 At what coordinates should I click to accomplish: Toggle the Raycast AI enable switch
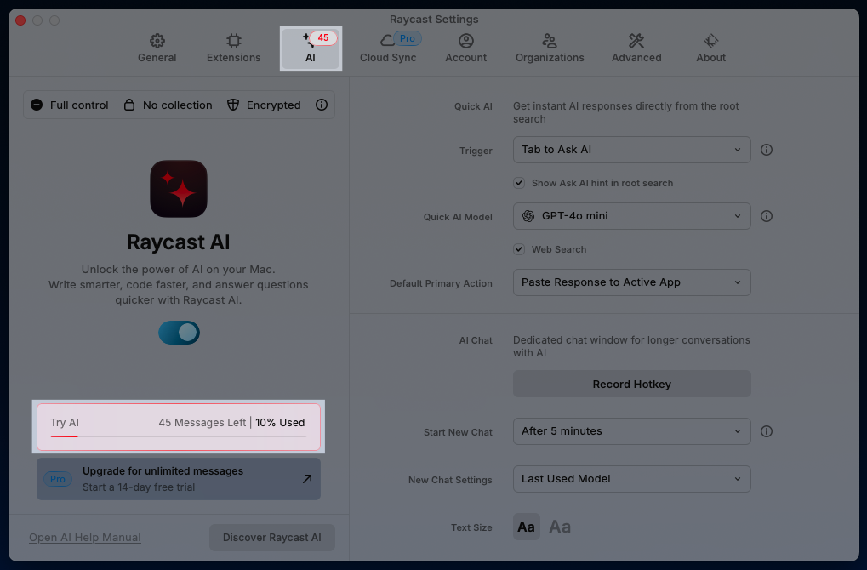pyautogui.click(x=179, y=333)
